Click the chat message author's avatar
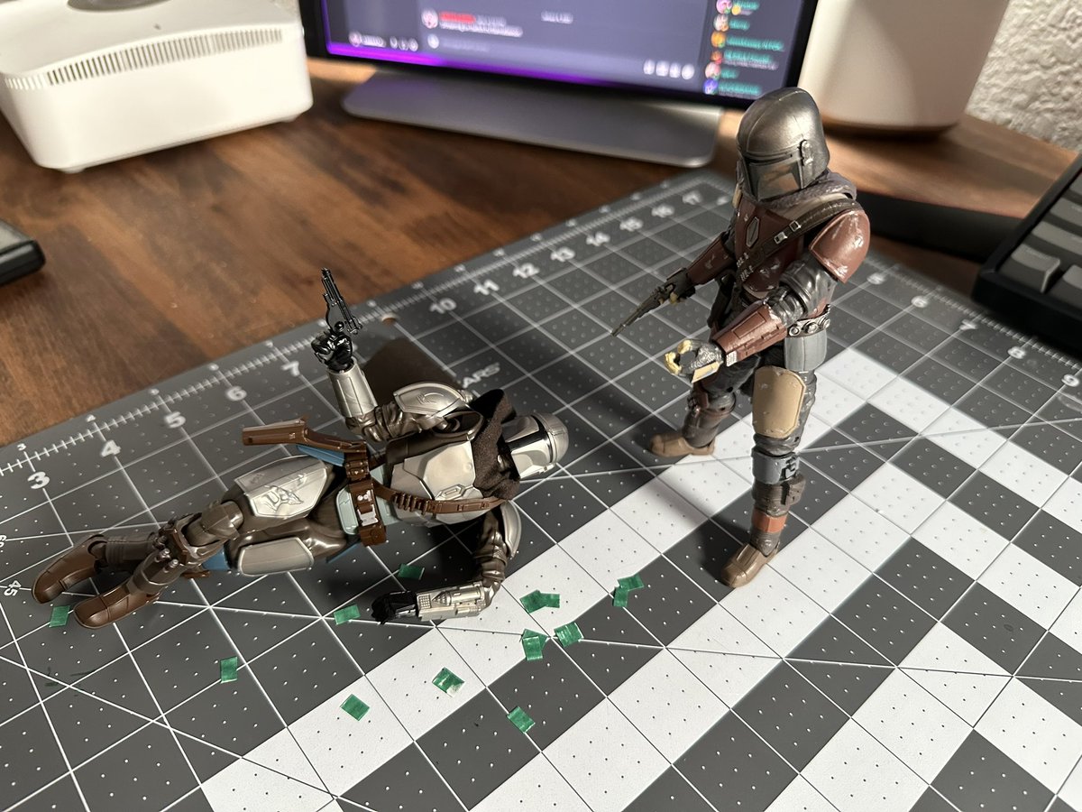This screenshot has height=812, width=1082. tap(430, 18)
